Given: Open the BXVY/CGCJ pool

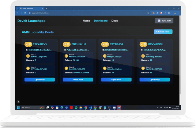Looking at the screenshot, I should coord(155,80).
